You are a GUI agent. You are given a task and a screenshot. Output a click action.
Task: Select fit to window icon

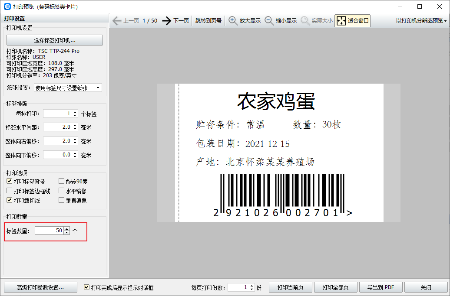[x=341, y=21]
